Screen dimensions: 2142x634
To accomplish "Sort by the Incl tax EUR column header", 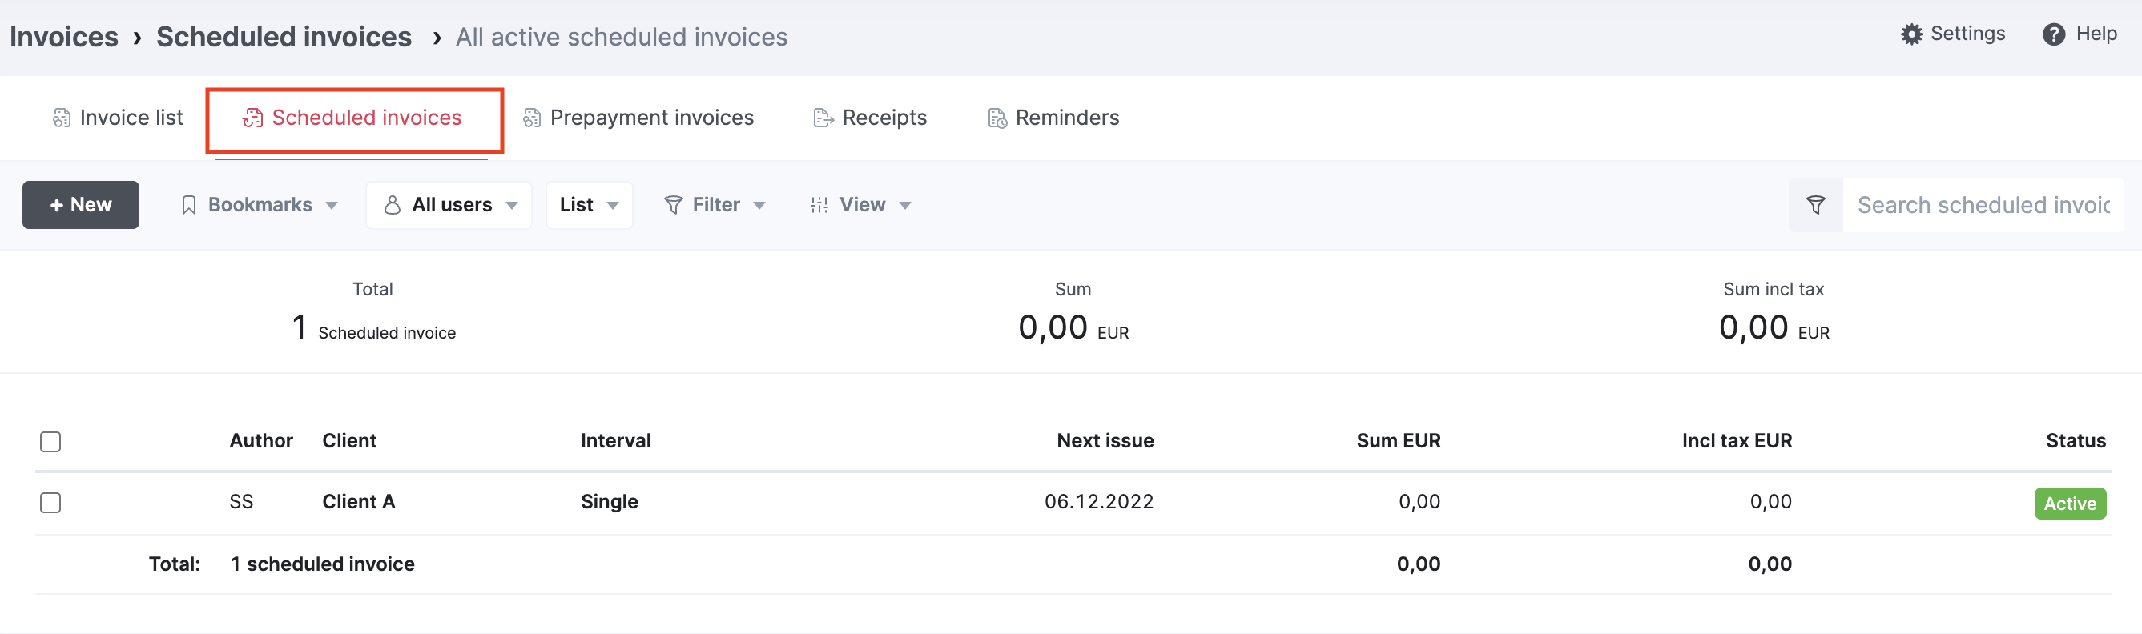I will [1737, 441].
